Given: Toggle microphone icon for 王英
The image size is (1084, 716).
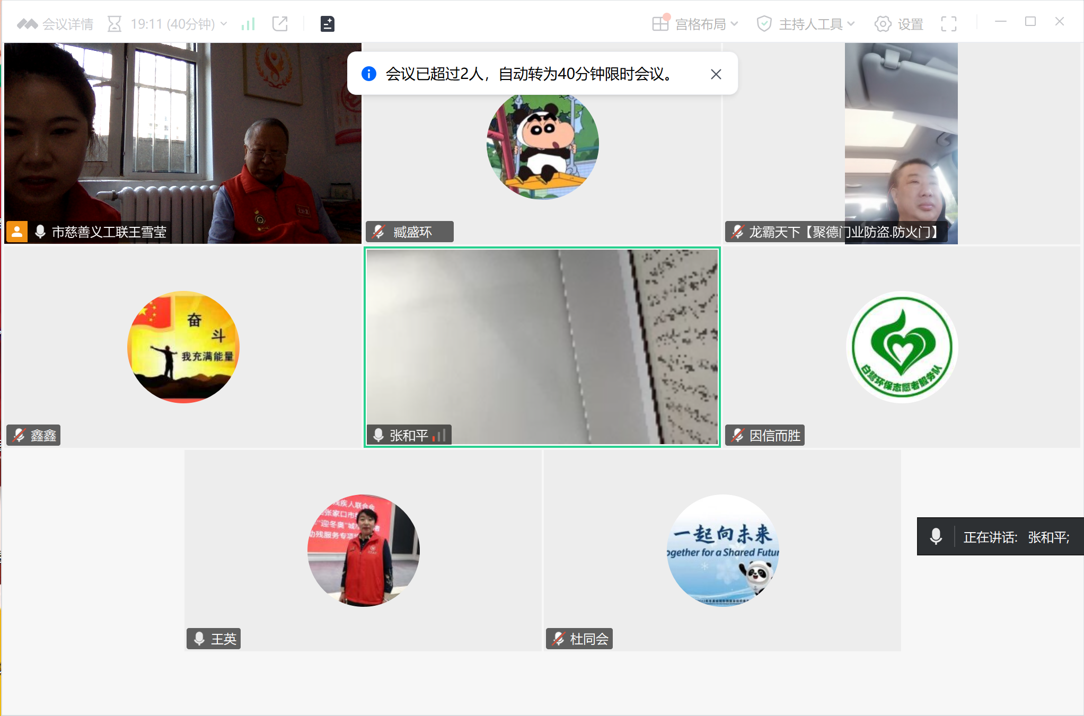Looking at the screenshot, I should pyautogui.click(x=199, y=639).
